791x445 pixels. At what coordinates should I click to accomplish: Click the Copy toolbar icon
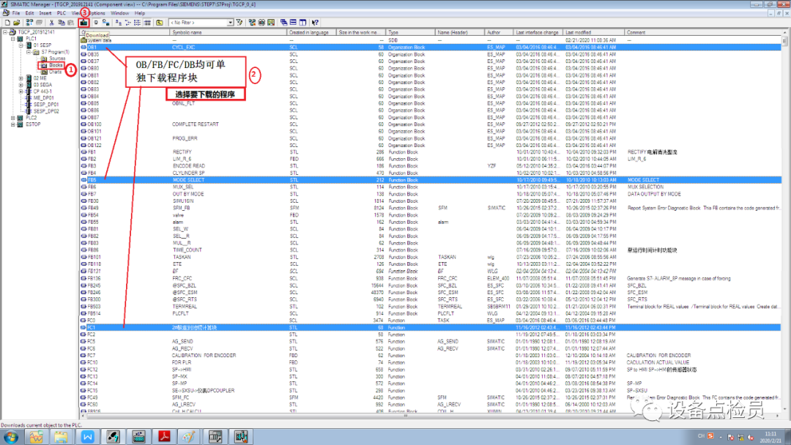pyautogui.click(x=61, y=22)
